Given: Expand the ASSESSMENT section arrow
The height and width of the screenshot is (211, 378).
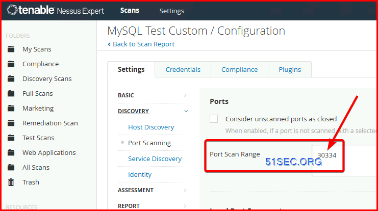Looking at the screenshot, I should pos(185,190).
